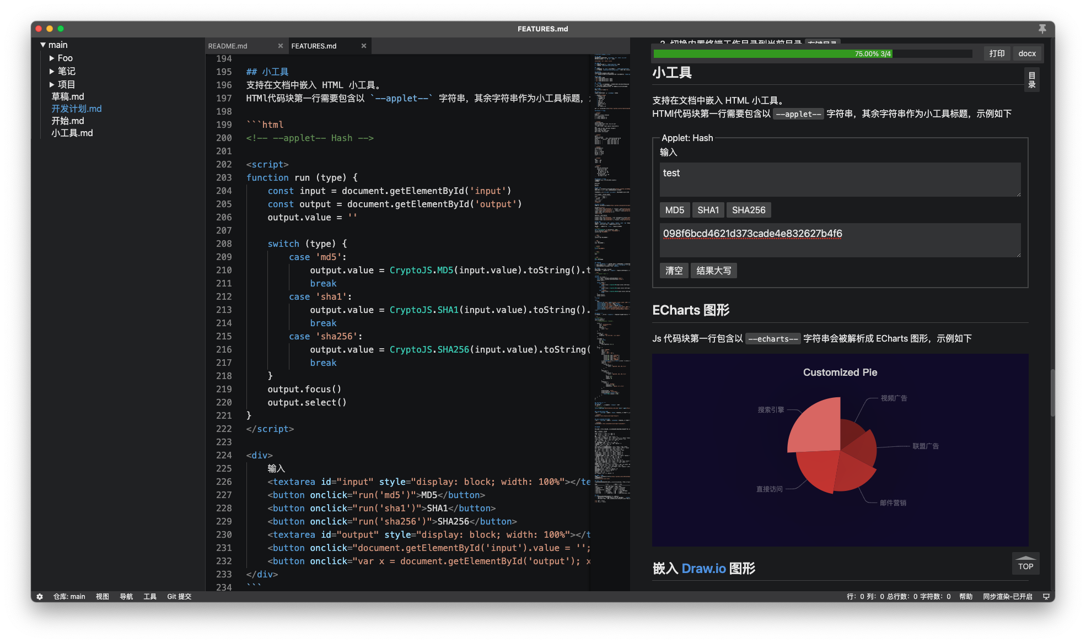Open the 帮助 menu
The image size is (1086, 643).
coord(966,596)
